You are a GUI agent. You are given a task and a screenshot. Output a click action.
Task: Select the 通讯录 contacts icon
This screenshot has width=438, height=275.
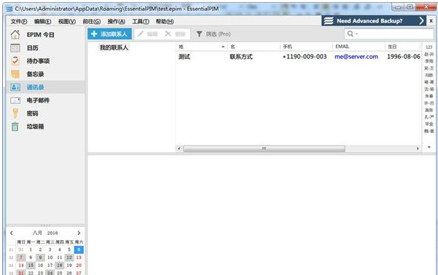point(15,87)
